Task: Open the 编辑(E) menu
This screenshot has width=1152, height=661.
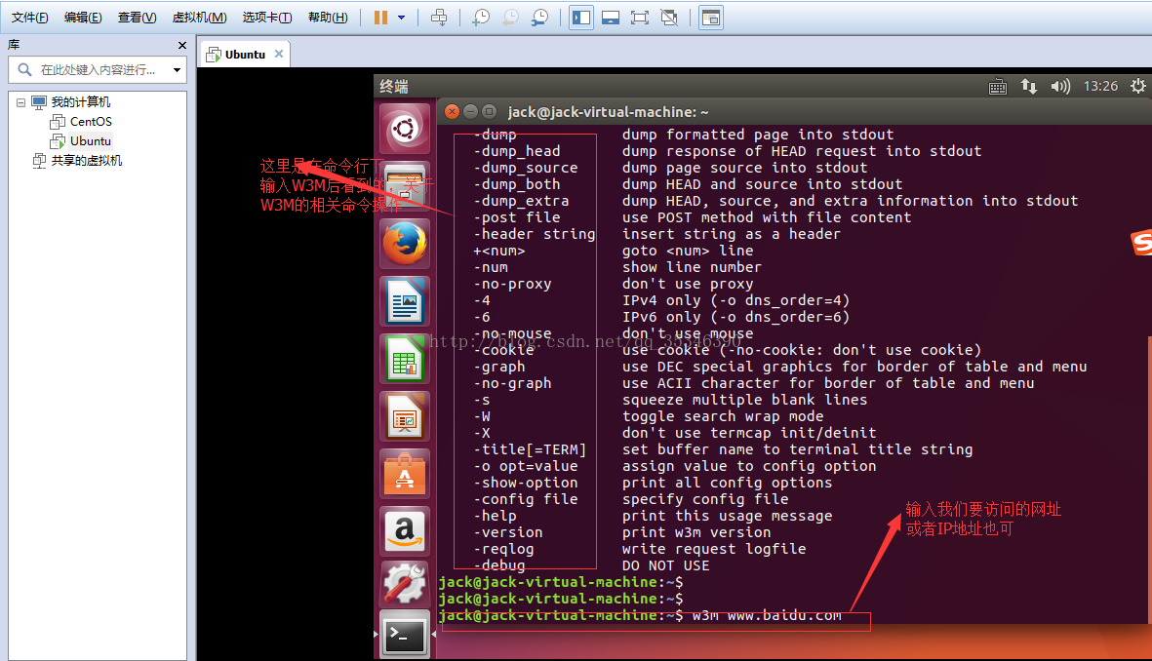Action: pyautogui.click(x=83, y=18)
